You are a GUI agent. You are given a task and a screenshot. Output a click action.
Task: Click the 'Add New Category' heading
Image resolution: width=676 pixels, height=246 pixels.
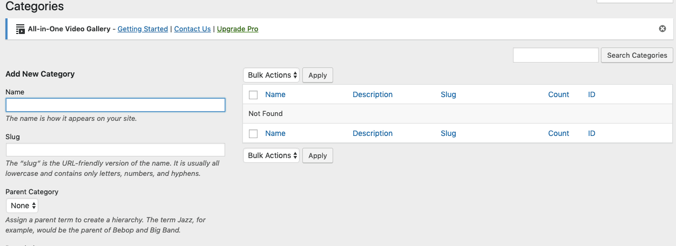40,74
